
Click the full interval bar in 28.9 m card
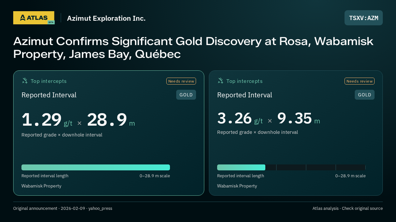point(96,167)
